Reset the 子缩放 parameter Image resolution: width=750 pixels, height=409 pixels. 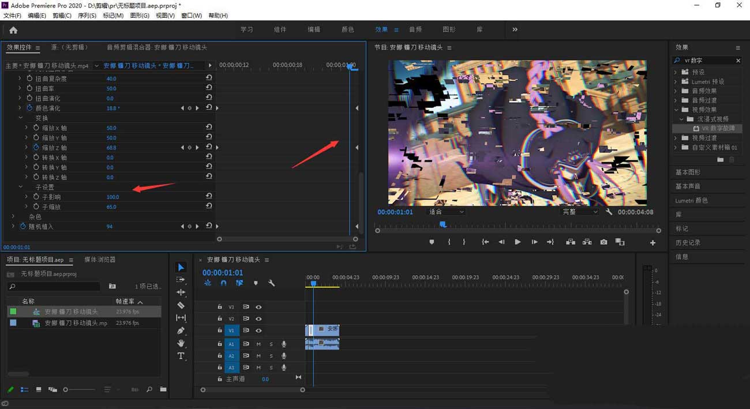(x=209, y=207)
